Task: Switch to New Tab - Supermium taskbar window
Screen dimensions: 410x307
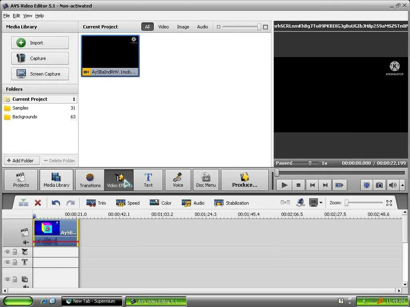Action: click(x=92, y=301)
